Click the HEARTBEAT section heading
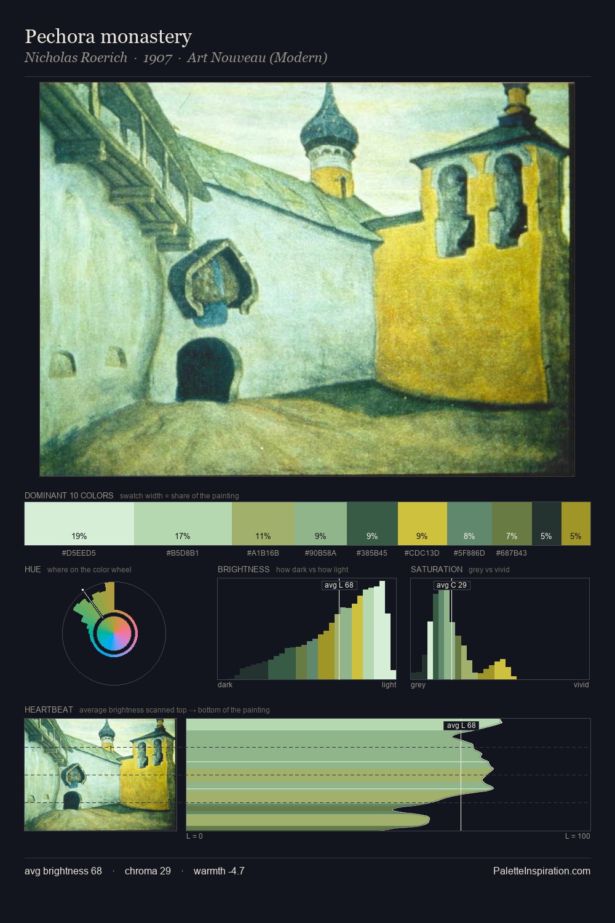This screenshot has height=923, width=615. 49,709
